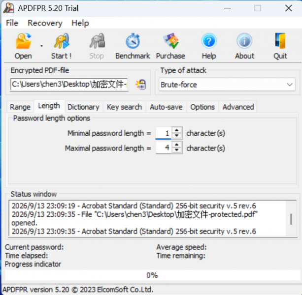
Task: Select the 23:09:35 File opened log line
Action: [x=135, y=214]
